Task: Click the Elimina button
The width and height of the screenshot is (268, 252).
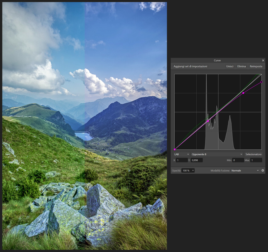Action: pos(242,66)
